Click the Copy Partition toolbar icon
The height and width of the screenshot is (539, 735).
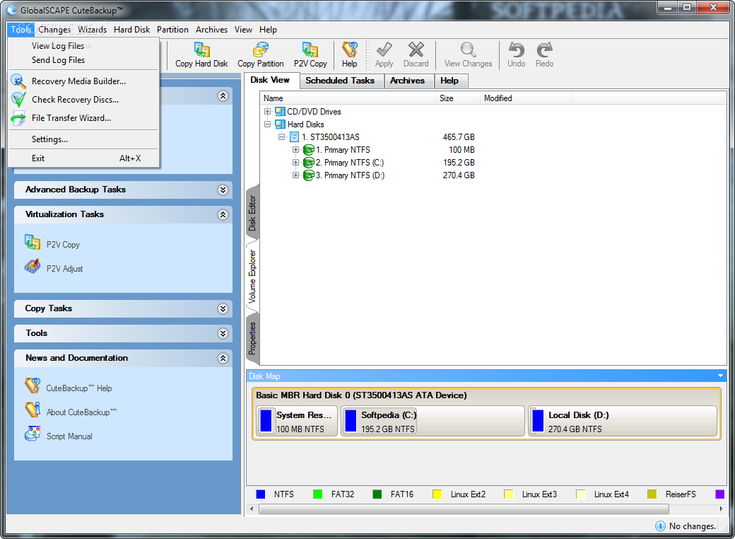[260, 50]
